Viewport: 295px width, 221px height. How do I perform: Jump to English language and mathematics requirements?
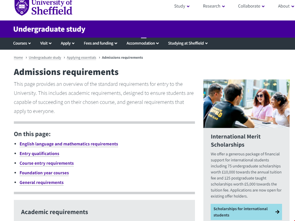[69, 144]
